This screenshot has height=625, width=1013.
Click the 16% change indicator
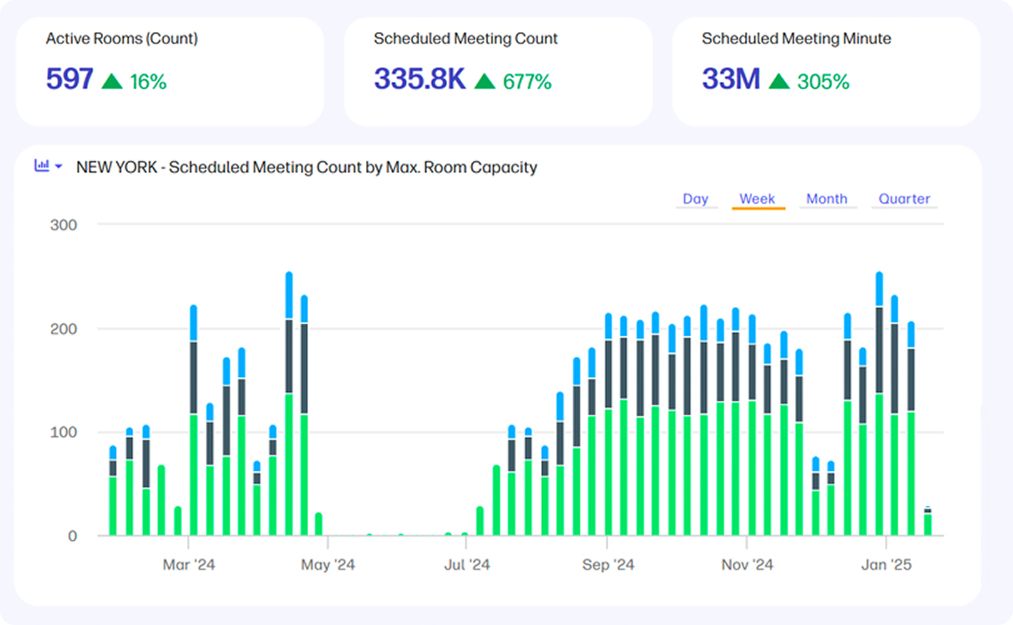tap(148, 82)
